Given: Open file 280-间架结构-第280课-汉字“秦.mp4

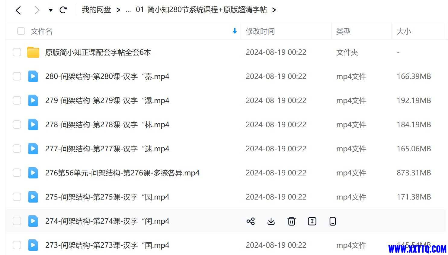Looking at the screenshot, I should pos(107,77).
